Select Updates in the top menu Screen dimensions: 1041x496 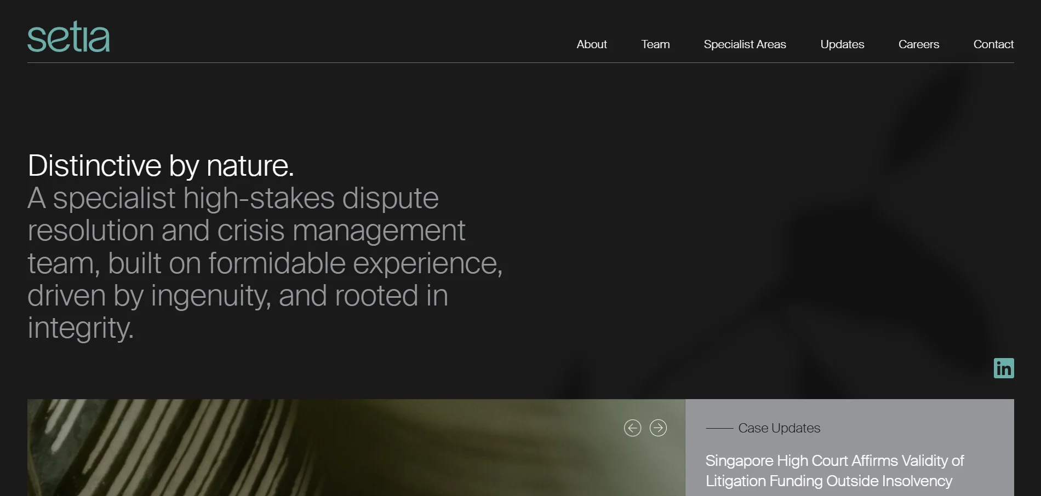[x=842, y=44]
